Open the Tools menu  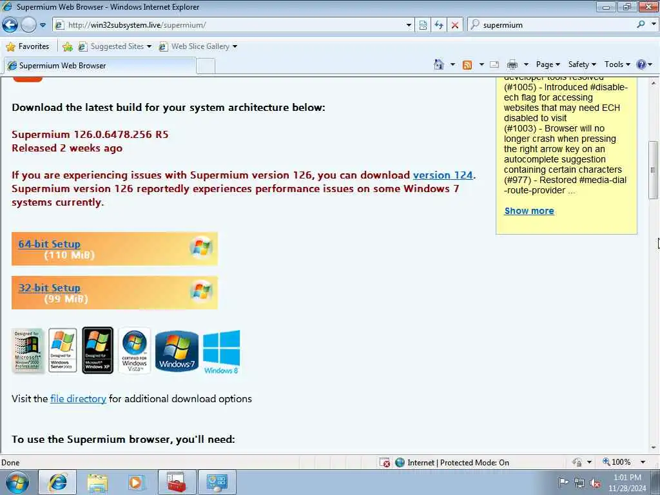617,64
